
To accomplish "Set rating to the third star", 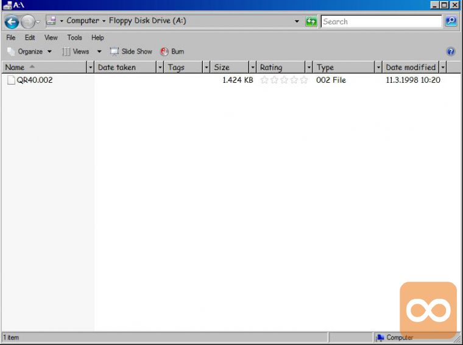I will (x=284, y=80).
